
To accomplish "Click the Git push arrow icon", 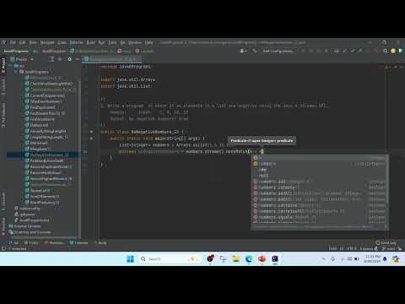I will pyautogui.click(x=360, y=51).
